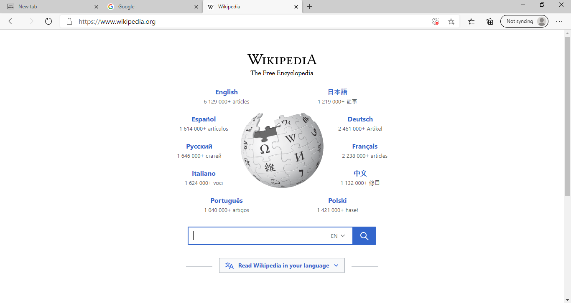Open the Italiano Wikipedia link
This screenshot has height=303, width=571.
pyautogui.click(x=204, y=174)
